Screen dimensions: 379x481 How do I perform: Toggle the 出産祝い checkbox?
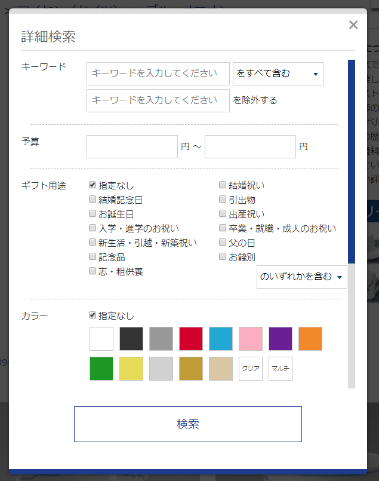[x=223, y=214]
